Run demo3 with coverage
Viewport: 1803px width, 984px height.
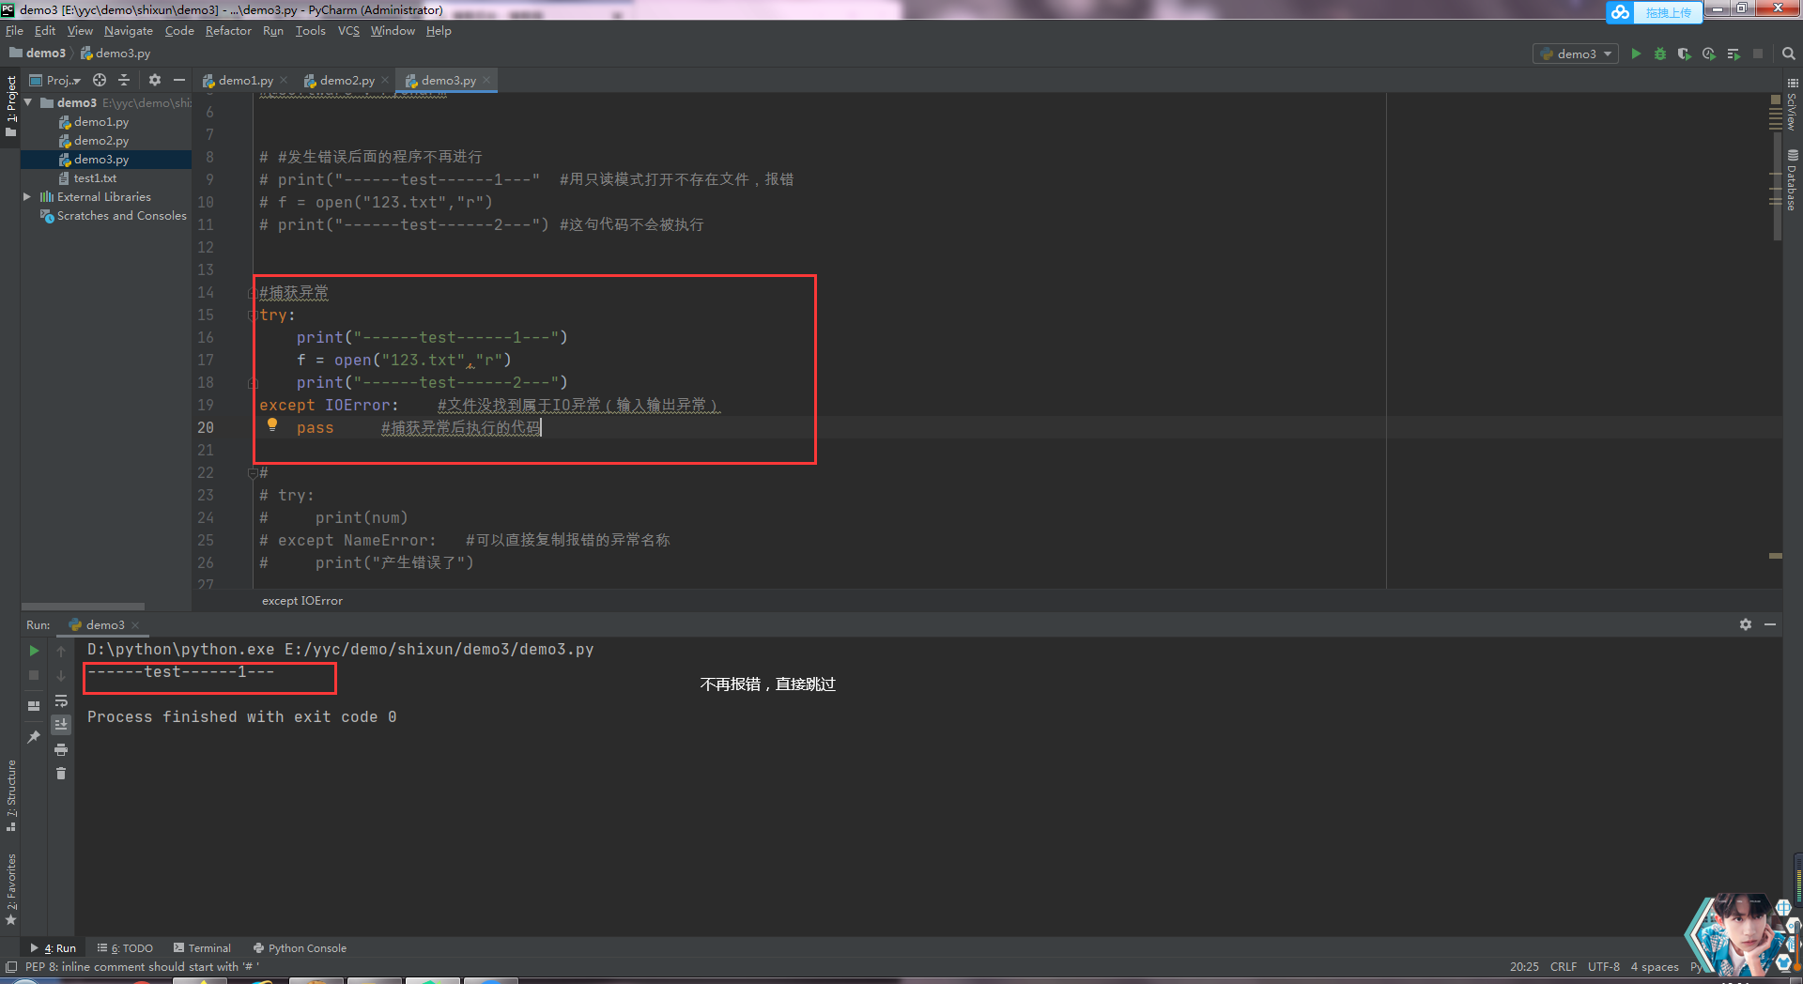point(1685,54)
